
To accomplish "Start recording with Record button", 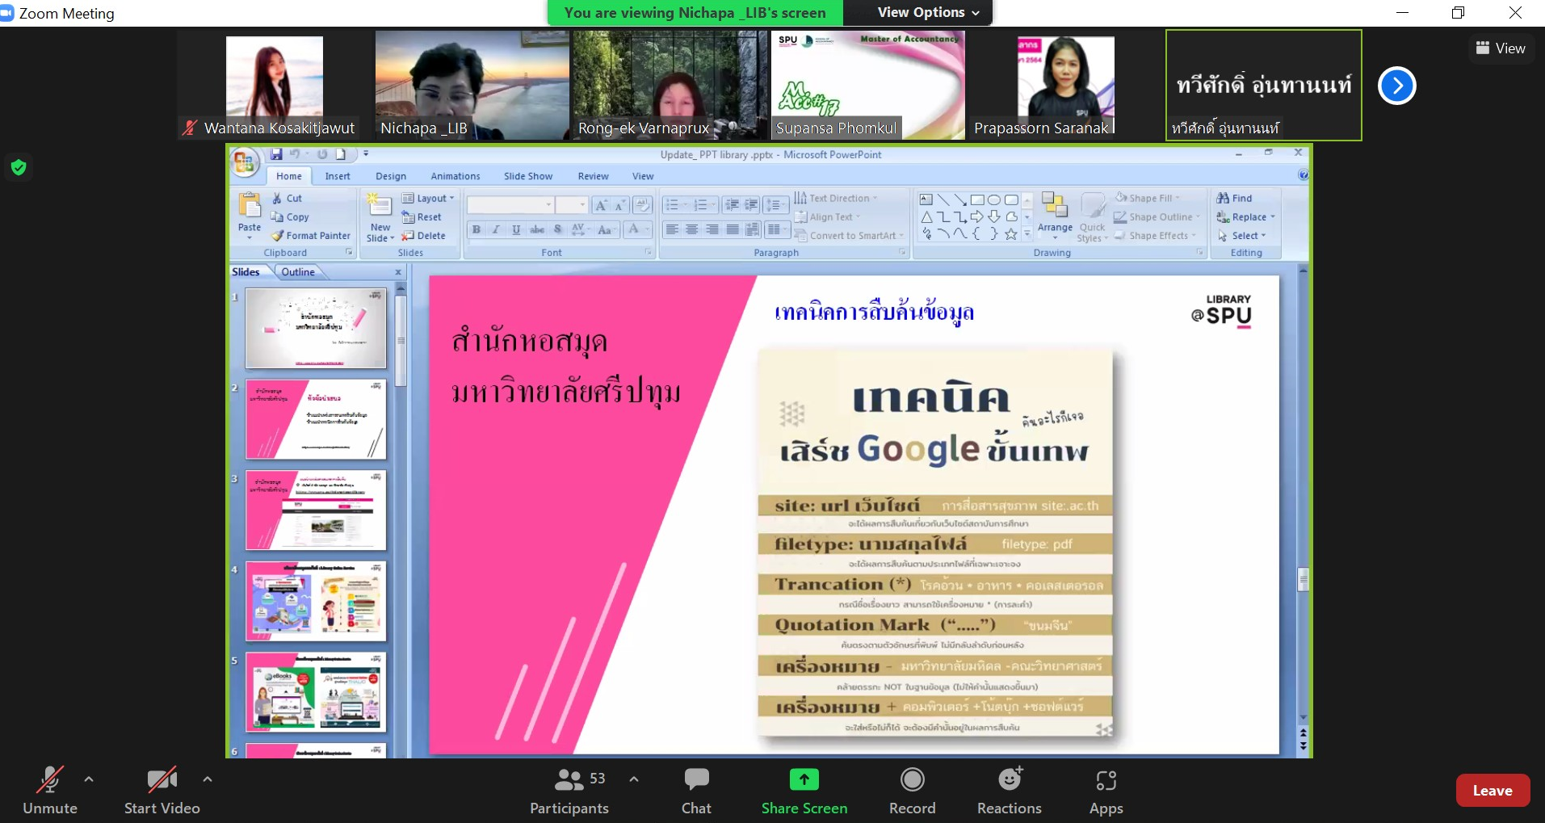I will tap(913, 791).
